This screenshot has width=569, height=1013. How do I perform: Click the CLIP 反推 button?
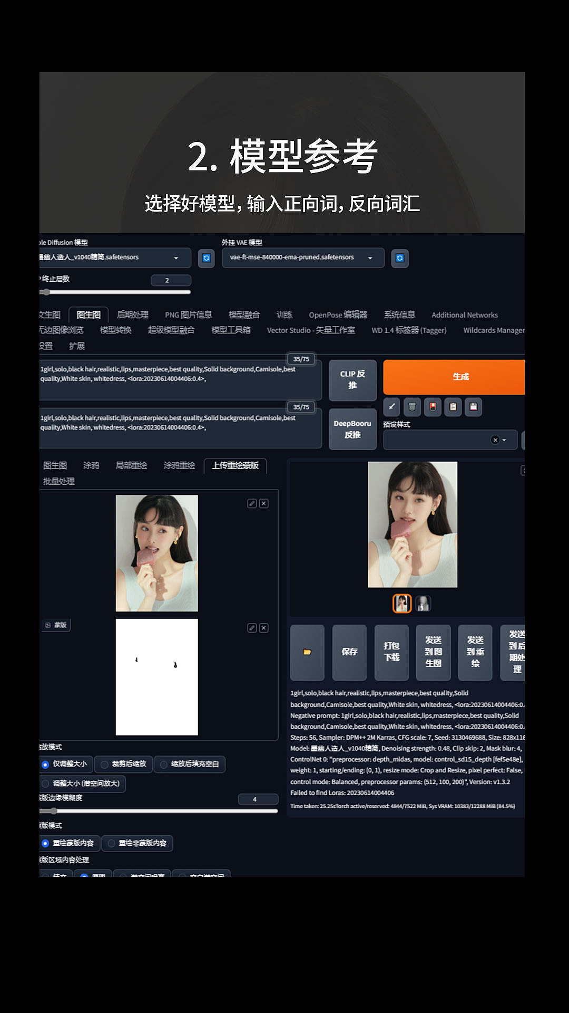point(352,380)
